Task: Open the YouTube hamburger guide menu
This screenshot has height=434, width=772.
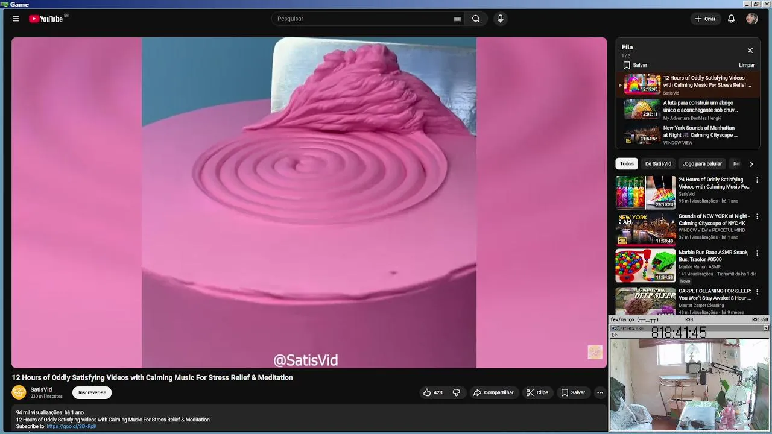Action: pos(16,19)
